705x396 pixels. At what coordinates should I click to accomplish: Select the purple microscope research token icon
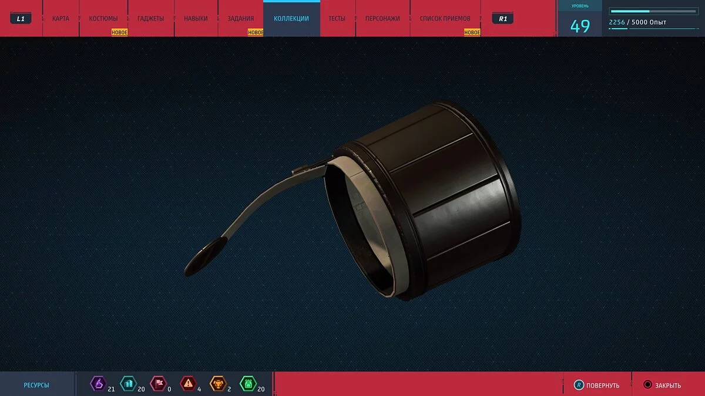pyautogui.click(x=98, y=384)
